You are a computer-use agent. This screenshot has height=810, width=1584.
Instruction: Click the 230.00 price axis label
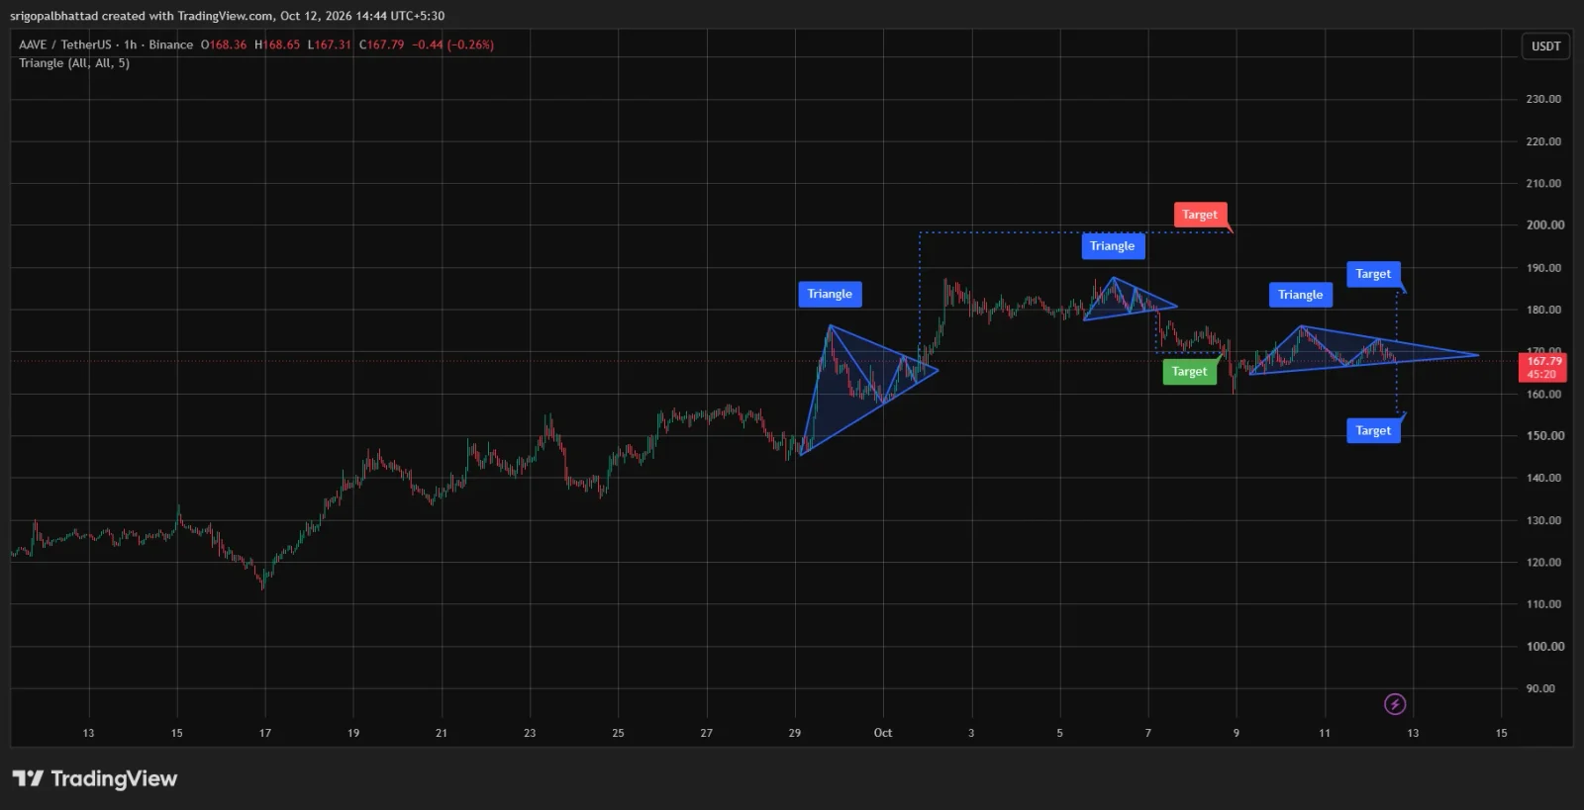pyautogui.click(x=1543, y=99)
